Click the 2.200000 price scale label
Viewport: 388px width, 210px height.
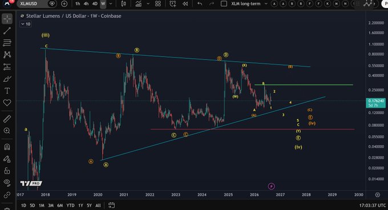[376, 23]
